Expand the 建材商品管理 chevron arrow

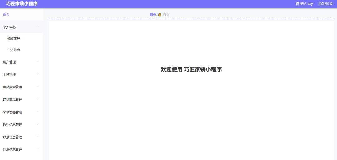tap(38, 99)
